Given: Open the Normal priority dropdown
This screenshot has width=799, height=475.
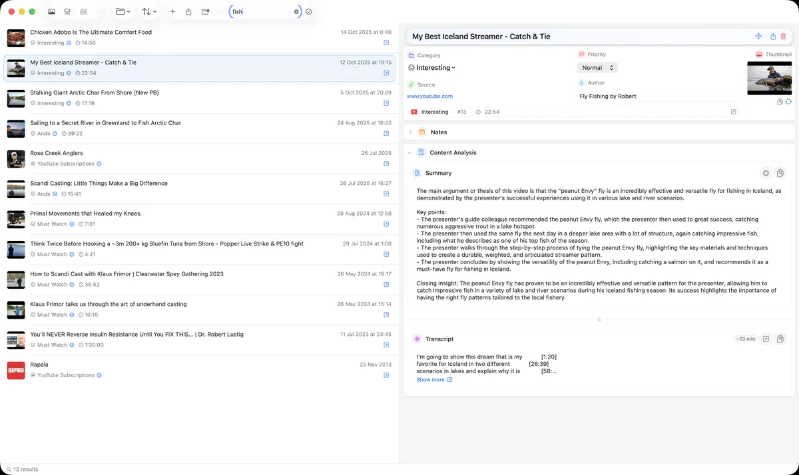Looking at the screenshot, I should 597,68.
